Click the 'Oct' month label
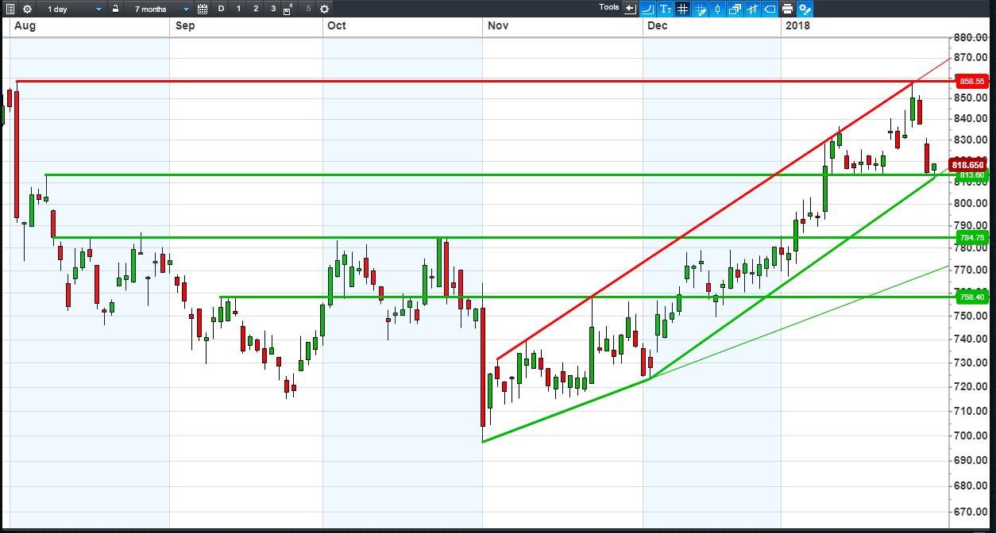This screenshot has width=996, height=533. click(337, 25)
